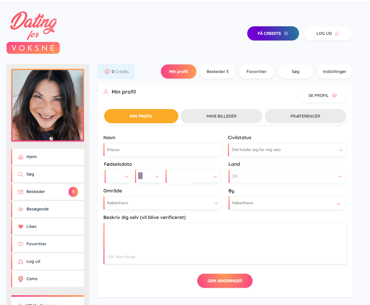The image size is (370, 305).
Task: Open the Beskeder 3 top tab
Action: pos(218,72)
